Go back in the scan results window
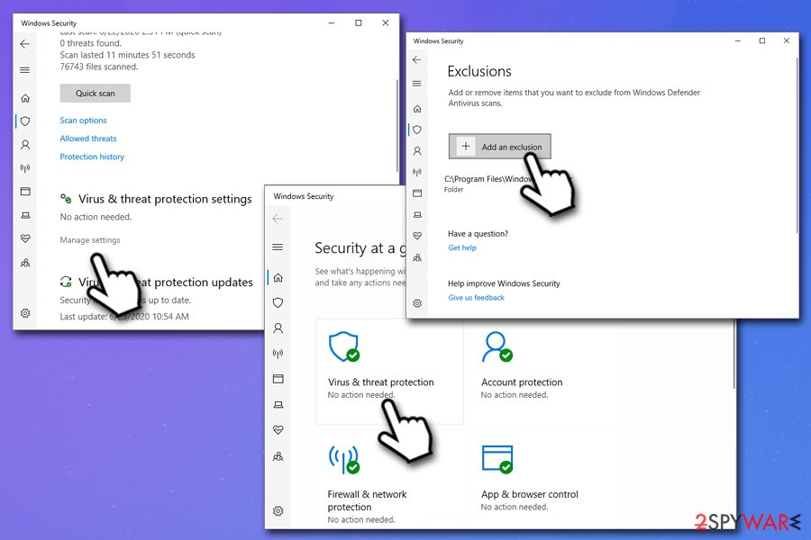The width and height of the screenshot is (811, 540). coord(25,44)
